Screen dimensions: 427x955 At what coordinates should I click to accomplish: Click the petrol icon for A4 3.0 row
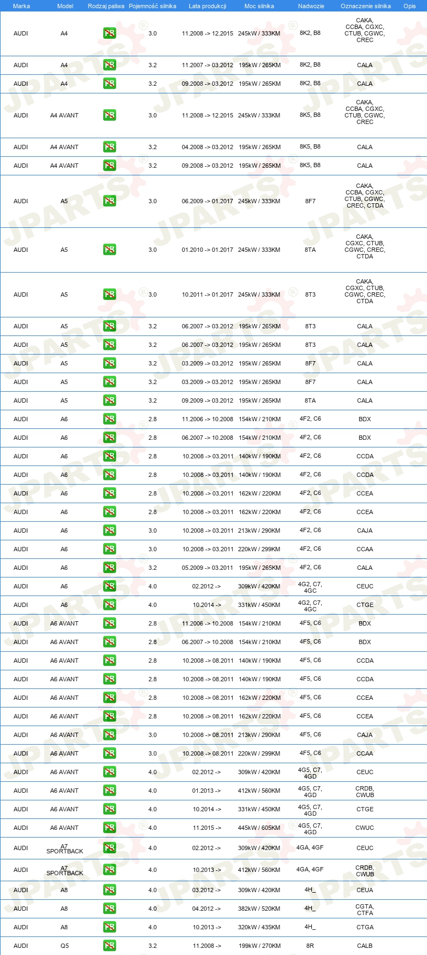click(x=110, y=33)
